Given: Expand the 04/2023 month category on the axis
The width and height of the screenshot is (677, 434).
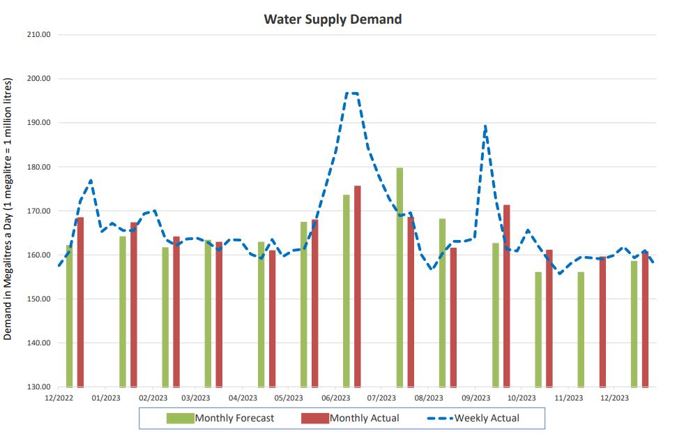Looking at the screenshot, I should [245, 395].
